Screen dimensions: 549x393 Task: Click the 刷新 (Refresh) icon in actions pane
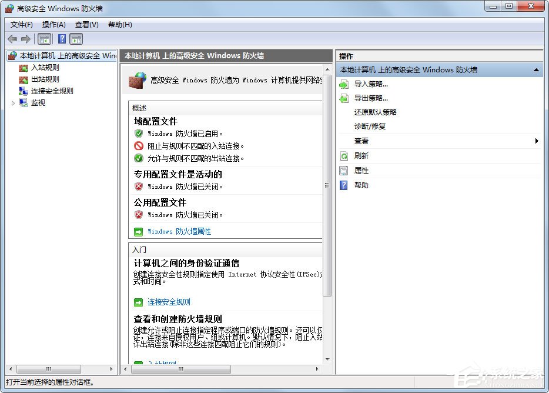pyautogui.click(x=345, y=156)
